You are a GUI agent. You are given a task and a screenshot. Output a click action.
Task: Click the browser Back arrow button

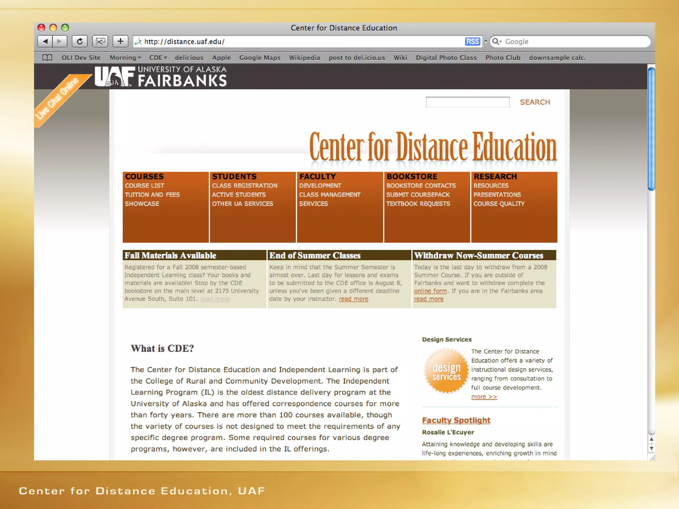point(45,41)
